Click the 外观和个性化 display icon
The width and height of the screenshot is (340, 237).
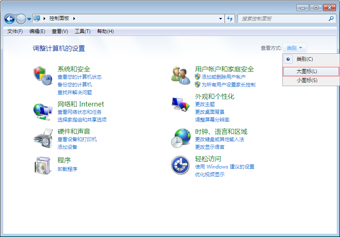[180, 104]
